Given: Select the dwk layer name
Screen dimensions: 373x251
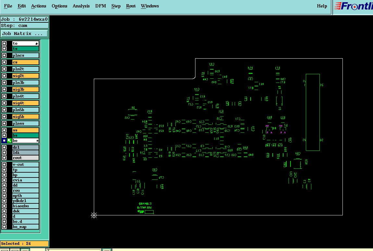Looking at the screenshot, I should pos(25,211).
